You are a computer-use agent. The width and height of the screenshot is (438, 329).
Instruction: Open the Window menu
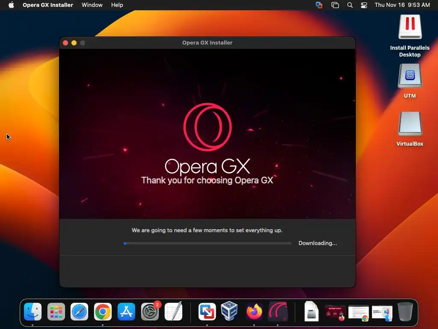pos(92,5)
